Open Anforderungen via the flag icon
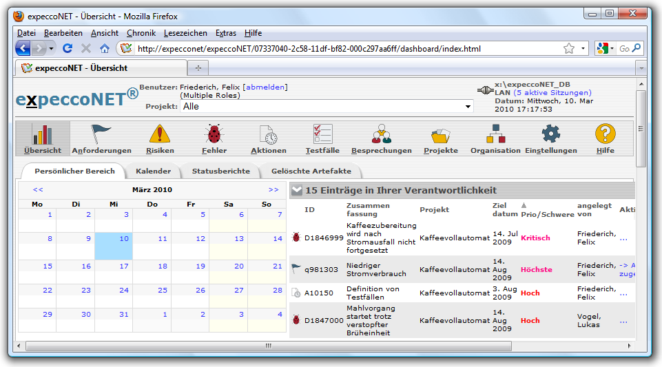Viewport: 662px width, 367px height. pyautogui.click(x=101, y=134)
